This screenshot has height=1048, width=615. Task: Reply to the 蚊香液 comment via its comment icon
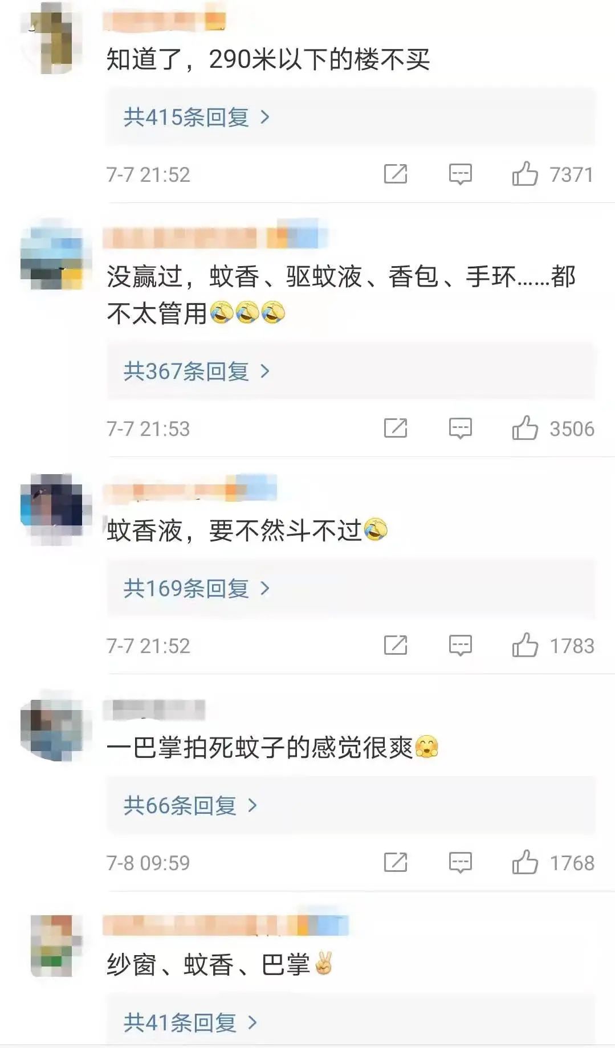[460, 646]
